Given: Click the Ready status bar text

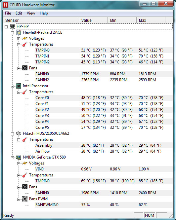Looking at the screenshot, I should tap(9, 215).
